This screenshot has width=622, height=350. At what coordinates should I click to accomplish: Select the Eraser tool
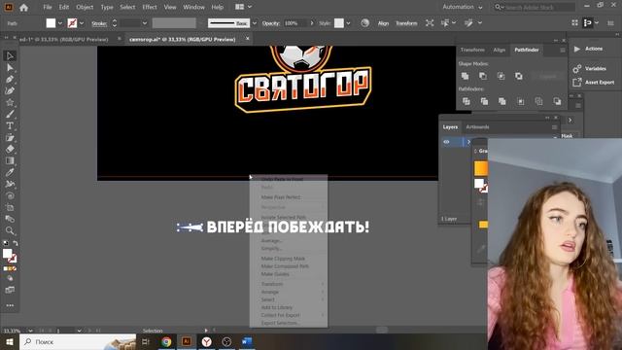(10, 149)
